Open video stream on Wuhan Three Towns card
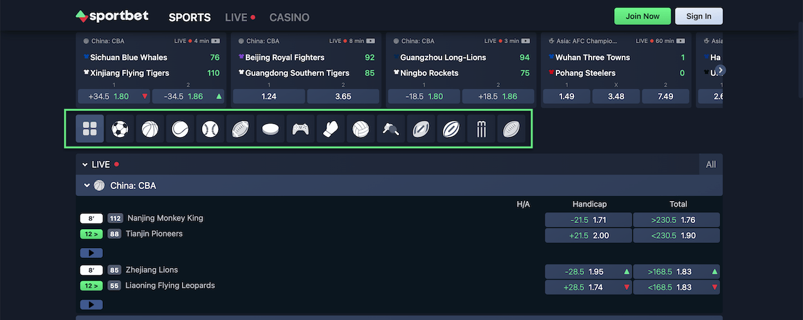Screen dimensions: 803x320 point(682,41)
